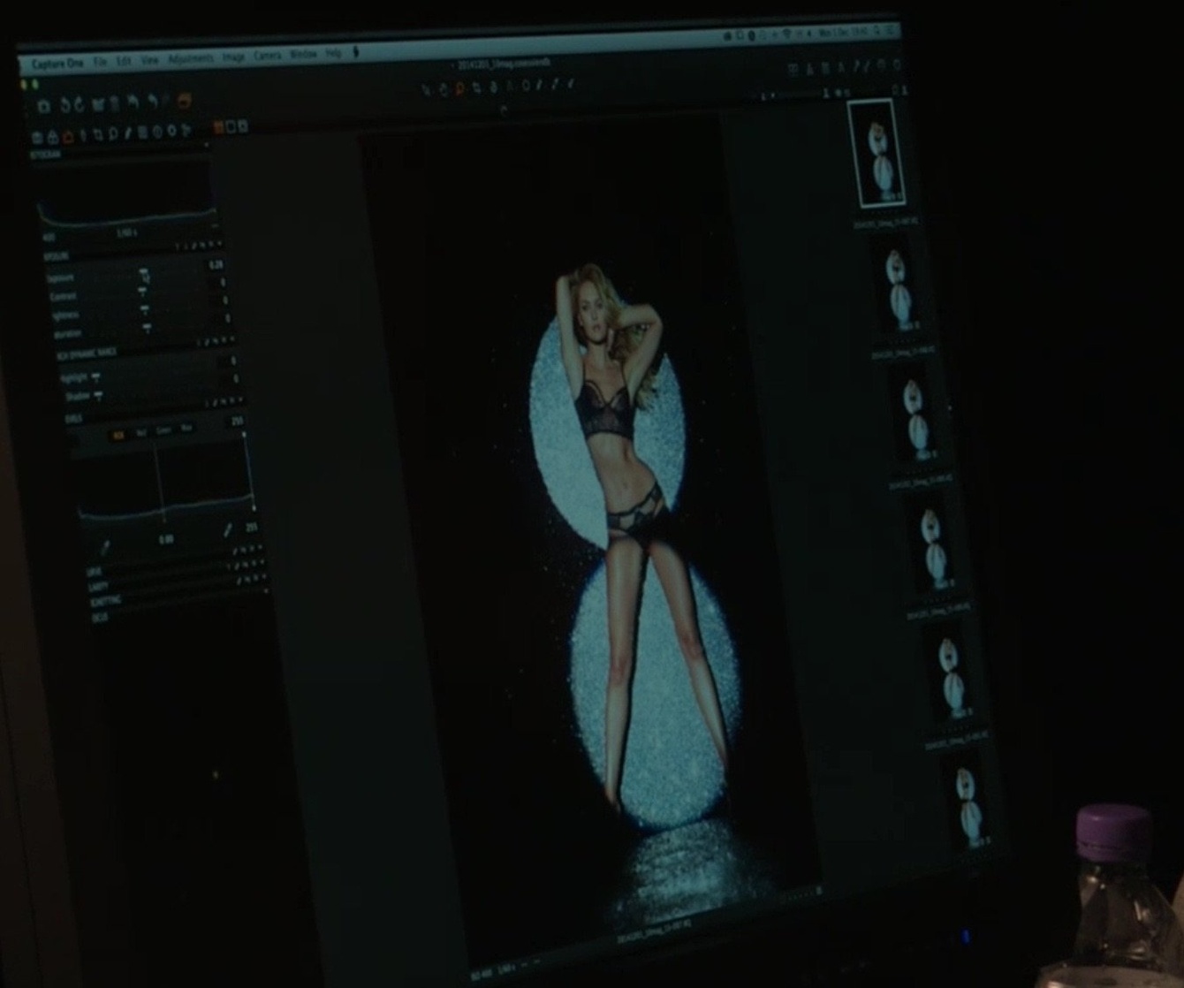The image size is (1184, 988).
Task: Click the trash icon in top toolbar
Action: tap(114, 104)
